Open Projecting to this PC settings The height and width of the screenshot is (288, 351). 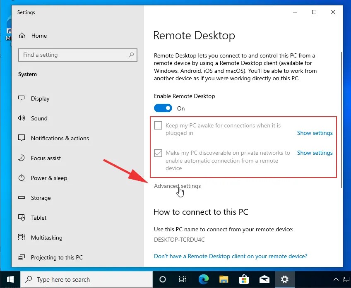[57, 257]
